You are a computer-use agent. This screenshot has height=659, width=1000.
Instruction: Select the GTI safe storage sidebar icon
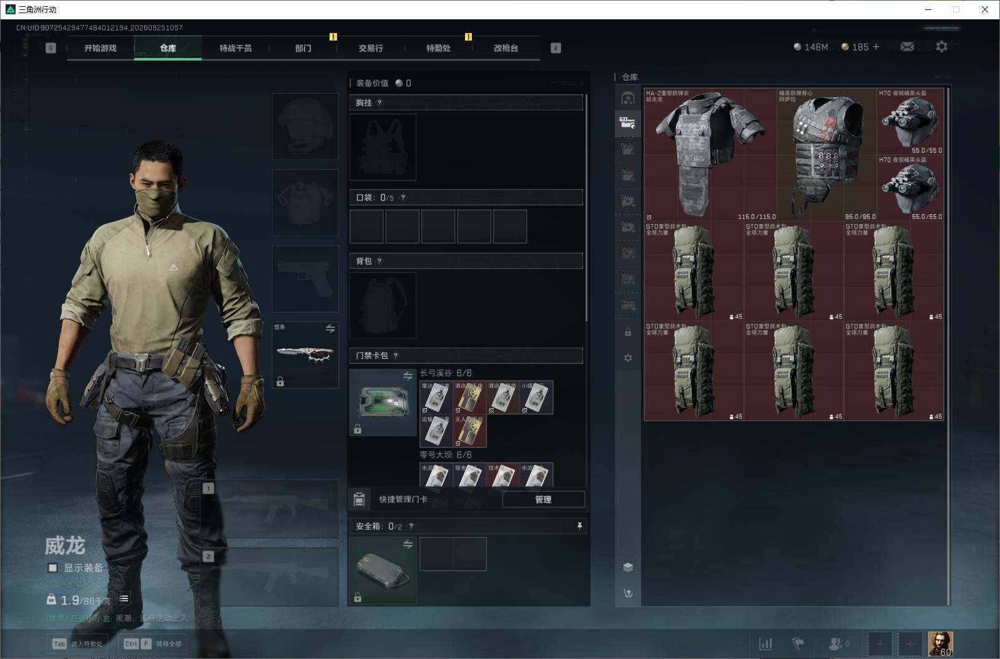coord(628,123)
